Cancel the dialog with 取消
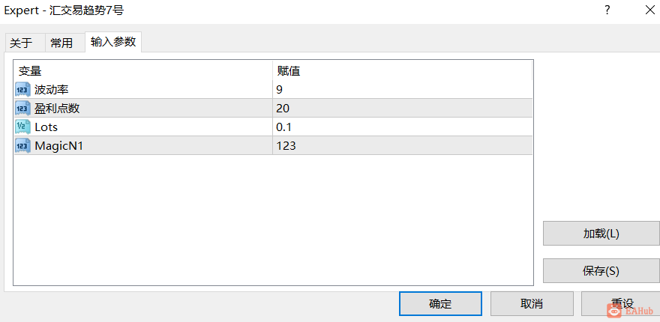 [x=531, y=303]
